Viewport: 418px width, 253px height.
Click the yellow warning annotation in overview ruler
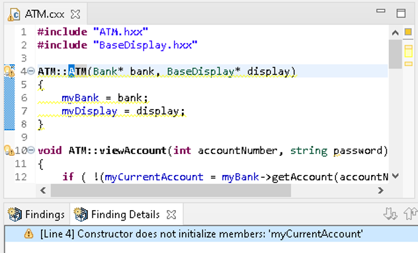coord(408,51)
